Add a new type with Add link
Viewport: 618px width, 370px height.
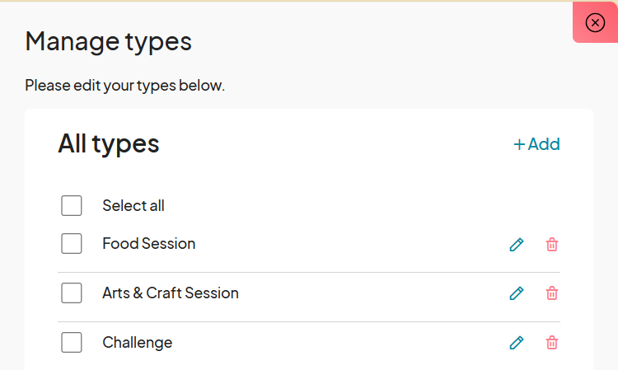click(537, 144)
